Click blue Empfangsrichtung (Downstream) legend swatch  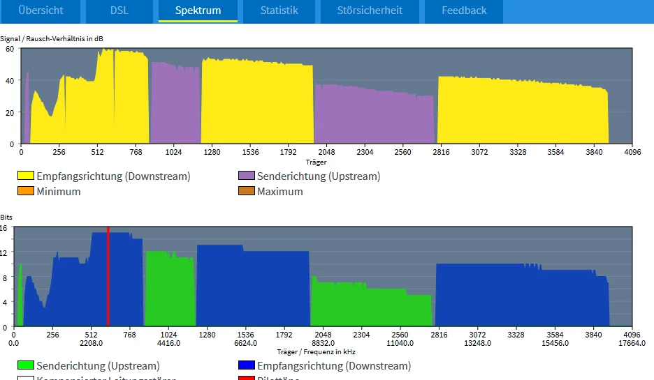(246, 365)
